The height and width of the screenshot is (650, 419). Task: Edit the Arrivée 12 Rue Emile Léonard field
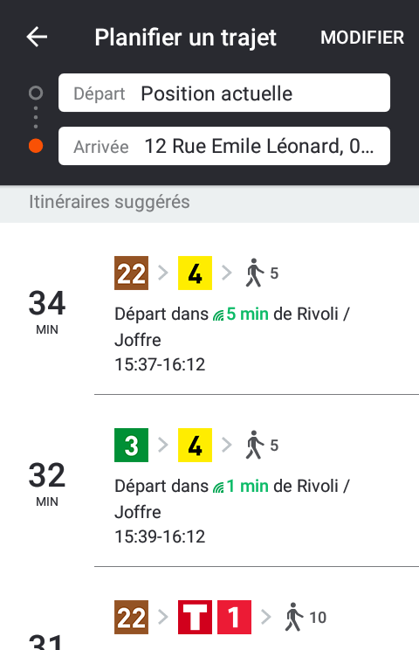tap(224, 146)
